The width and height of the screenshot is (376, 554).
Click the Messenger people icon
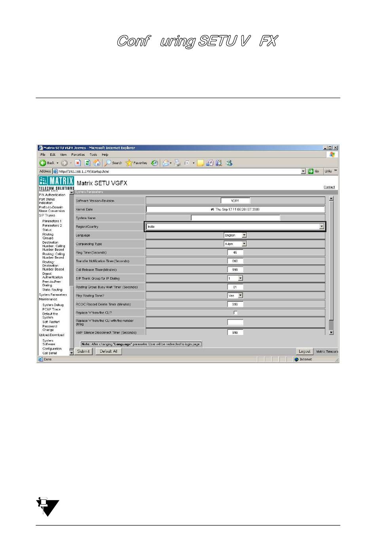pos(229,163)
